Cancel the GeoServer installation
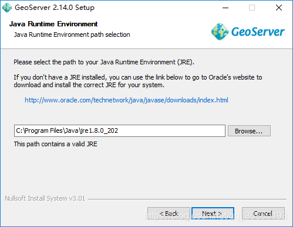This screenshot has width=293, height=227. point(263,214)
